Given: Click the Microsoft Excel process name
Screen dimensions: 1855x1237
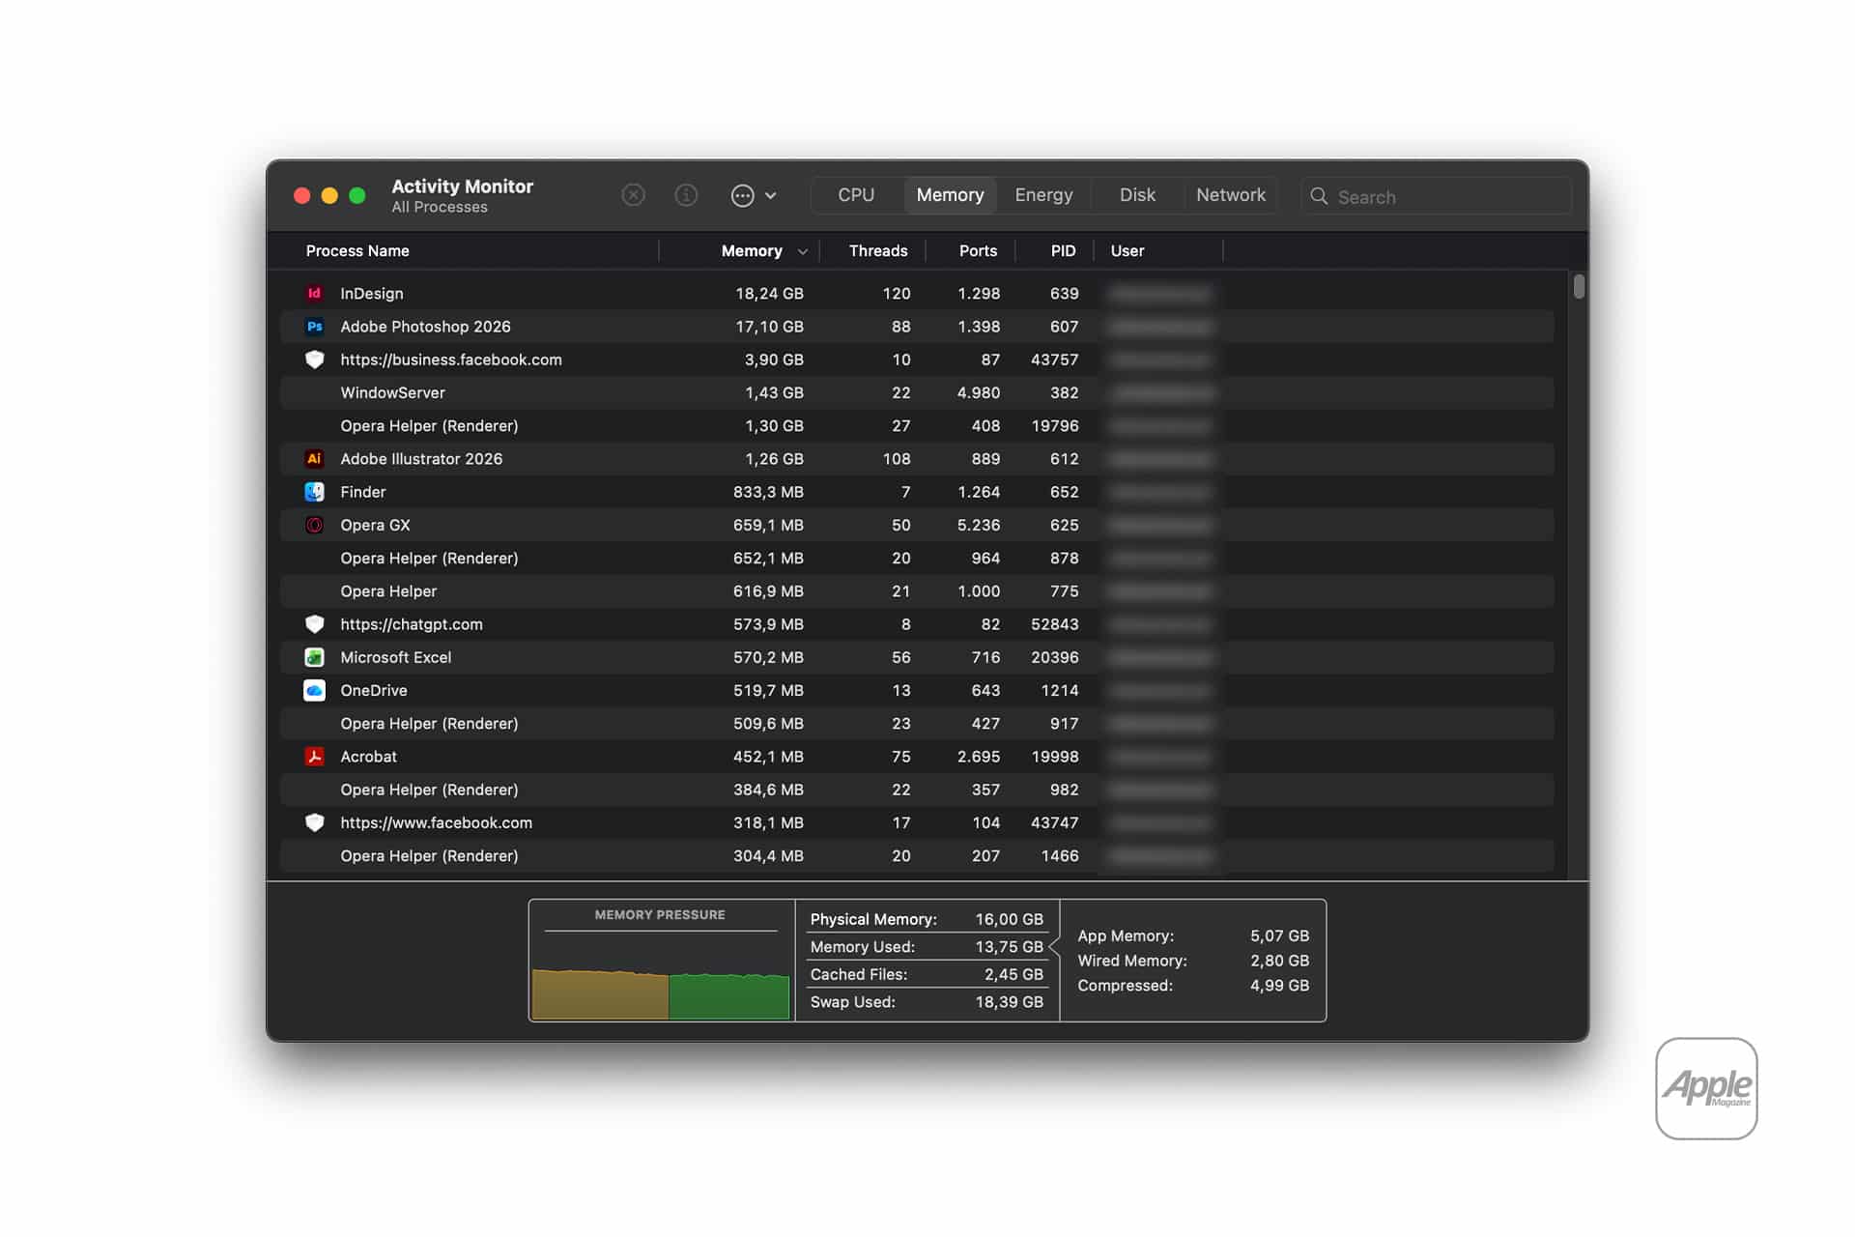Looking at the screenshot, I should click(396, 657).
